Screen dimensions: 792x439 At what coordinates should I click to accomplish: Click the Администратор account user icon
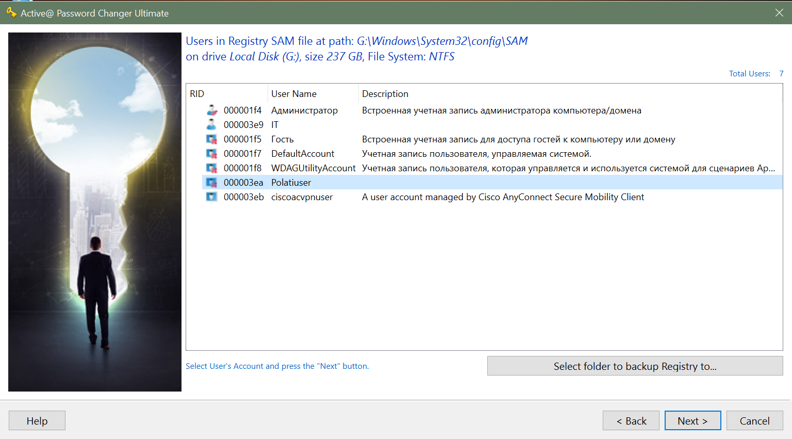211,110
